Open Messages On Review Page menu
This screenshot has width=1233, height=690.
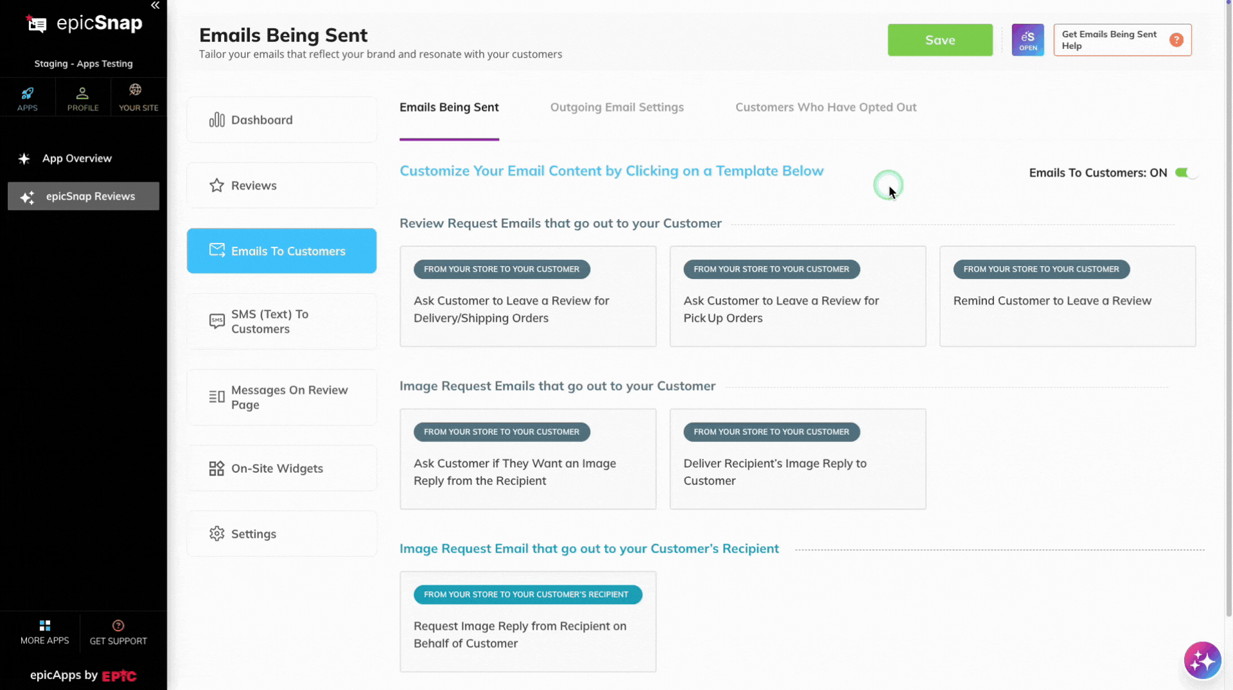tap(281, 397)
